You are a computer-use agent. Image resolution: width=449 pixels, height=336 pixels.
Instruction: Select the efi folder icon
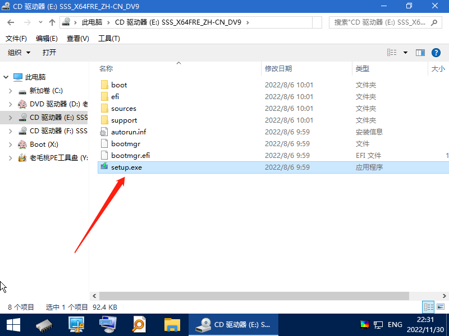tap(104, 96)
